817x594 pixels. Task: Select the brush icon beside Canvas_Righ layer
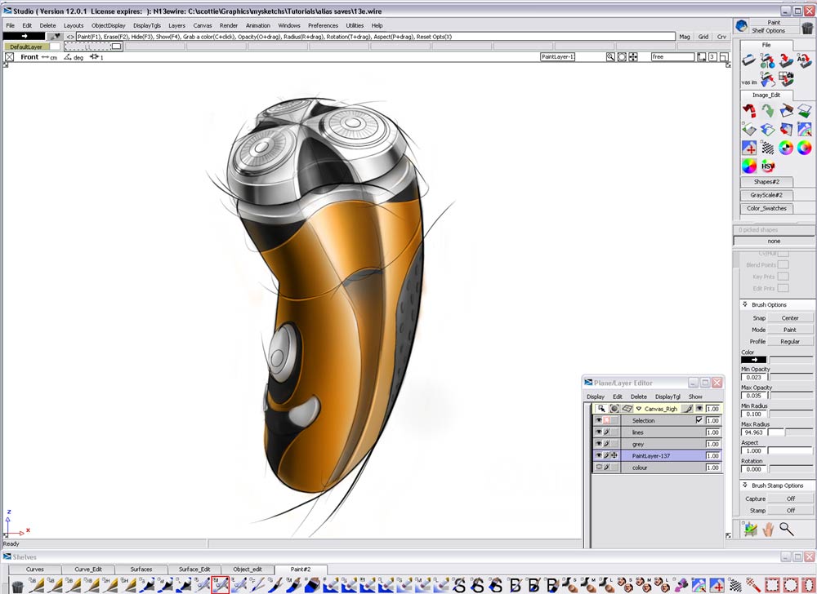point(687,408)
